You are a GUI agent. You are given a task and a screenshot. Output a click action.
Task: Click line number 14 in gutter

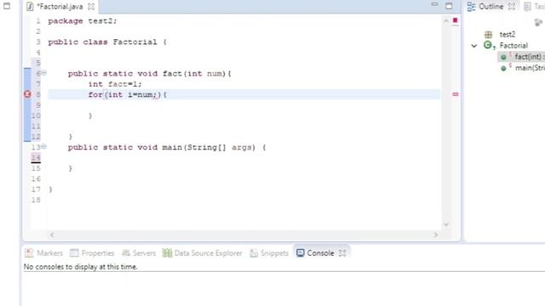coord(36,157)
